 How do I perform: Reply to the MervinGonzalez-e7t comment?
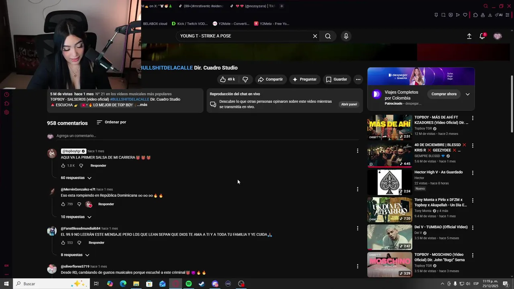106,204
